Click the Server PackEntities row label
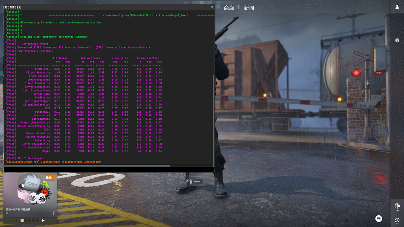This screenshot has height=227, width=404. tap(36, 144)
